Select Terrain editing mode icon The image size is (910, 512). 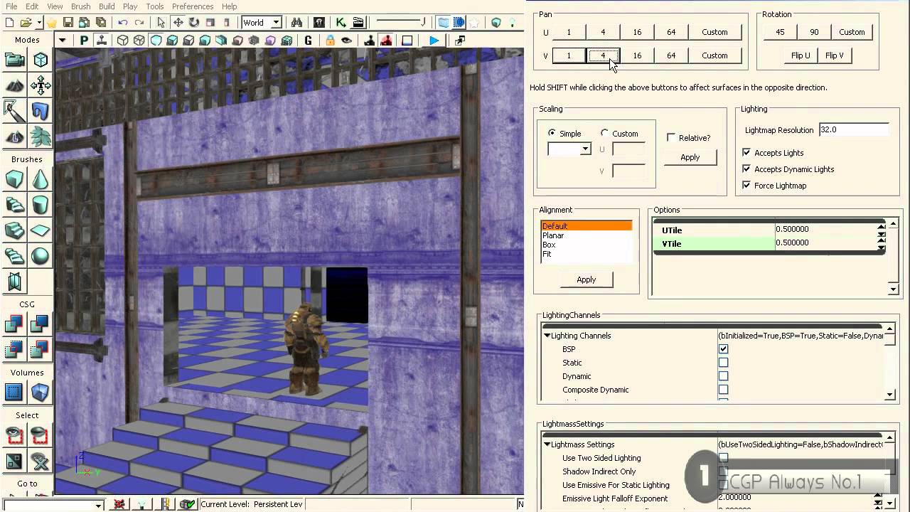coord(14,86)
